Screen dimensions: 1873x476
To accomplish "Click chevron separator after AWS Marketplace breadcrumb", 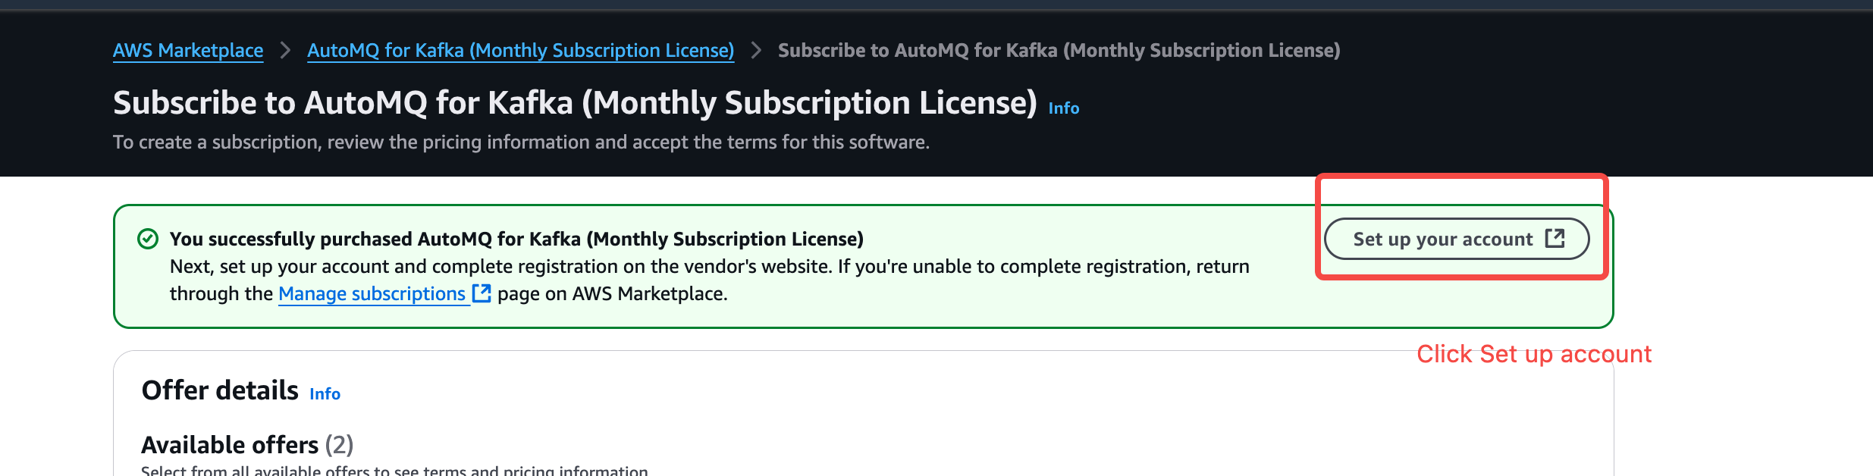I will point(285,50).
